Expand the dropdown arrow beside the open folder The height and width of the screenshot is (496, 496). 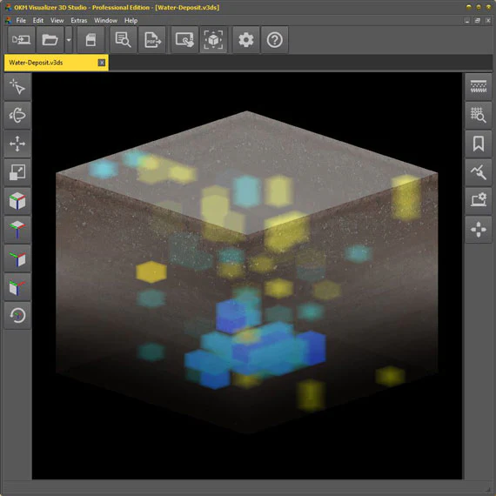[x=69, y=40]
